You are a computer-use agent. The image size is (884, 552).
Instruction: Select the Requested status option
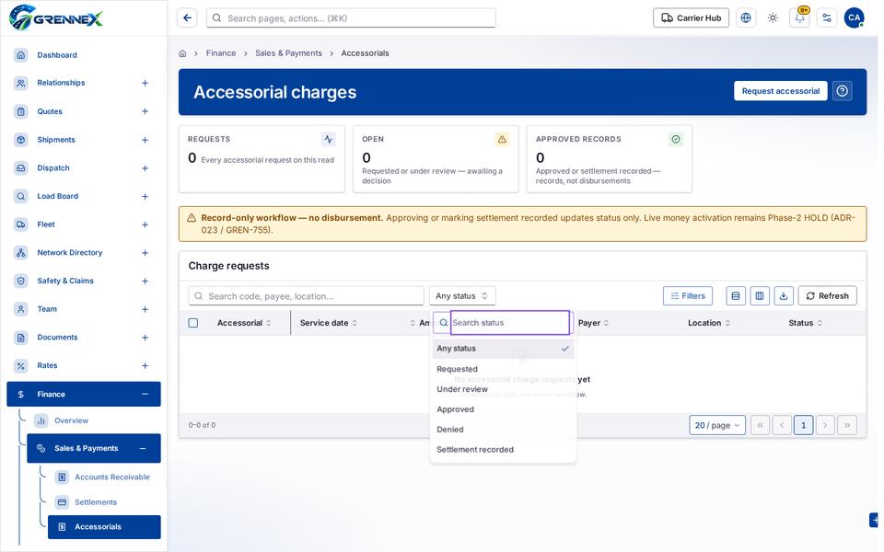[503, 369]
